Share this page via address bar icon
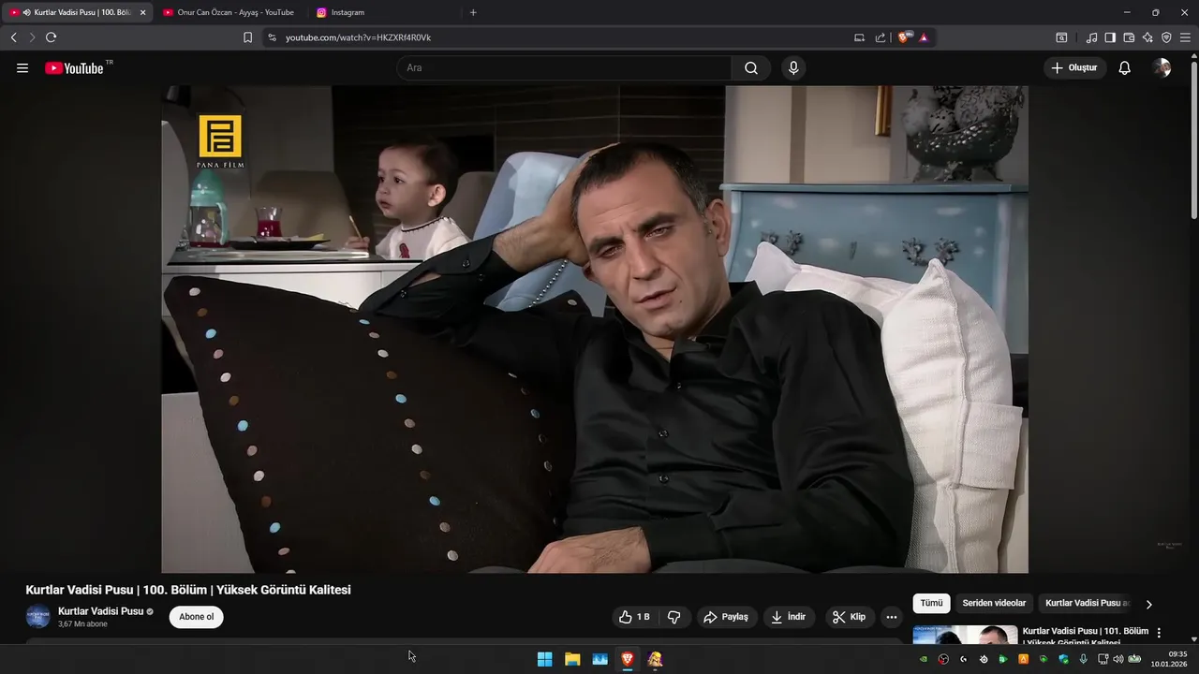Image resolution: width=1199 pixels, height=674 pixels. click(x=881, y=37)
